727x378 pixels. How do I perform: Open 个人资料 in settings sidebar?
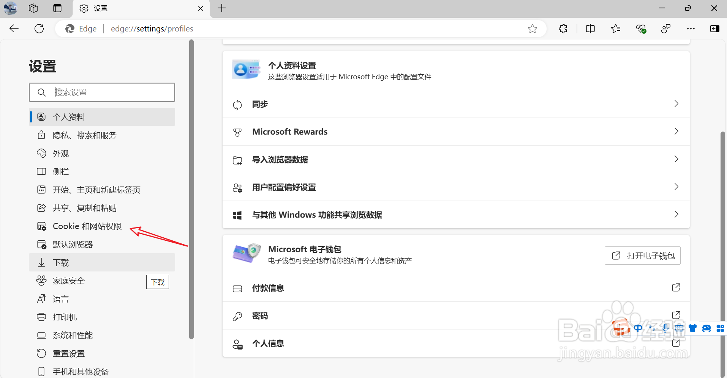tap(102, 117)
